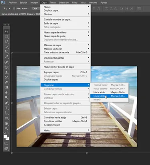Open the Filtro menu
This screenshot has height=165, width=150.
75,2
